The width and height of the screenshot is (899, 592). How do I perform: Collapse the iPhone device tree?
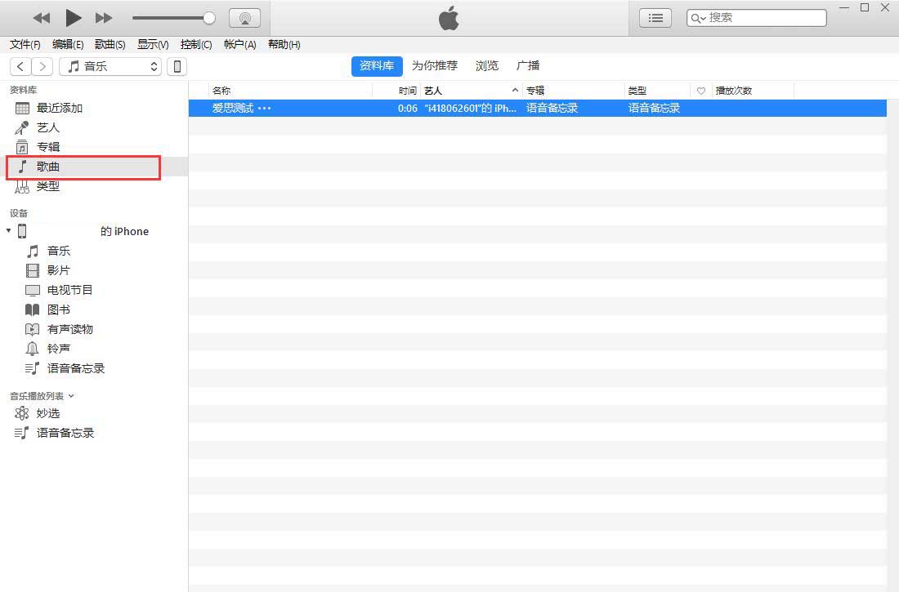point(8,231)
